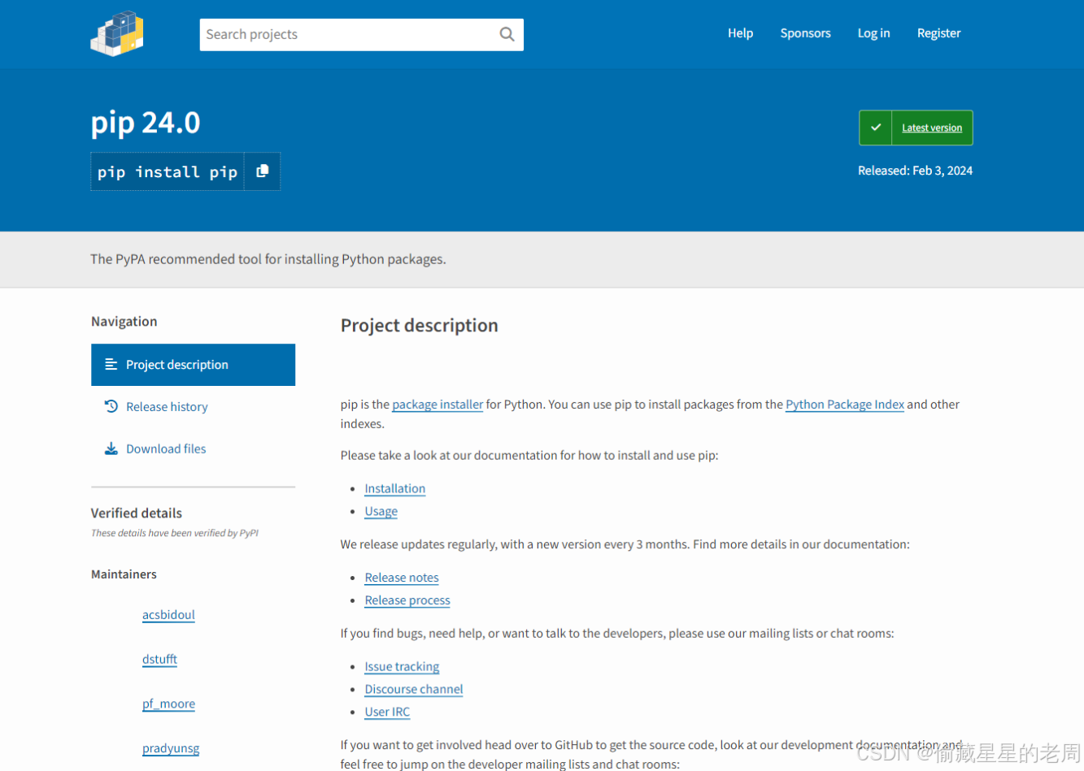1084x771 pixels.
Task: Select the Project description tab
Action: [193, 365]
